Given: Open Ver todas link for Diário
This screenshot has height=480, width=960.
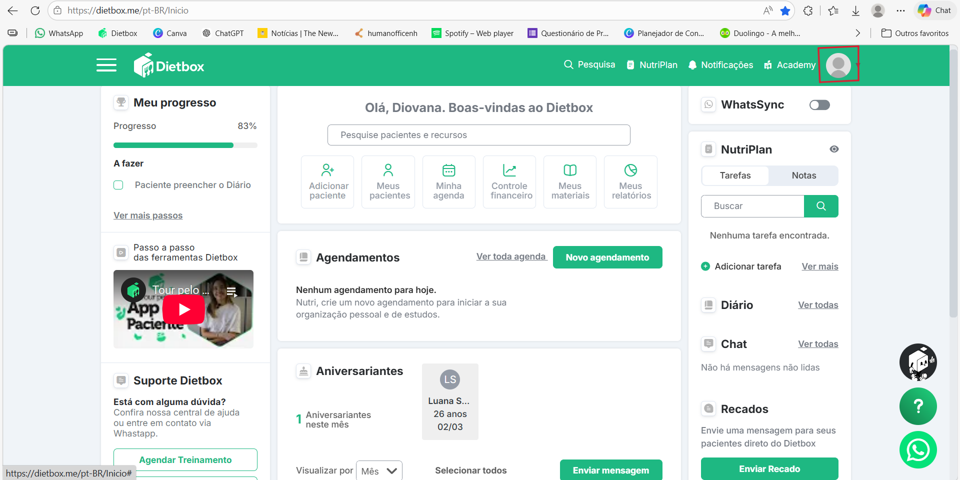Looking at the screenshot, I should 818,305.
